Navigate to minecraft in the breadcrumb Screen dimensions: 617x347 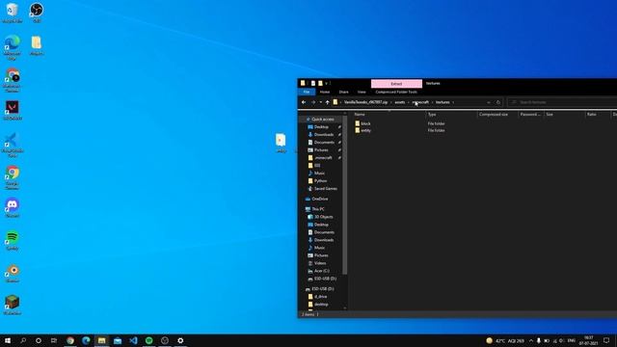coord(420,102)
